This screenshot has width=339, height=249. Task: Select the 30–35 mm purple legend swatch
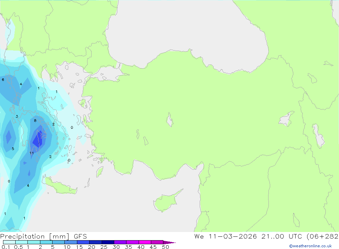coord(120,242)
